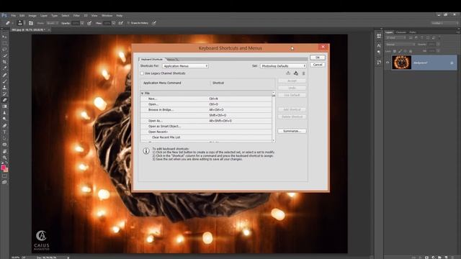Click the shortcut list scrollbar down arrow
This screenshot has height=259, width=461.
(274, 141)
